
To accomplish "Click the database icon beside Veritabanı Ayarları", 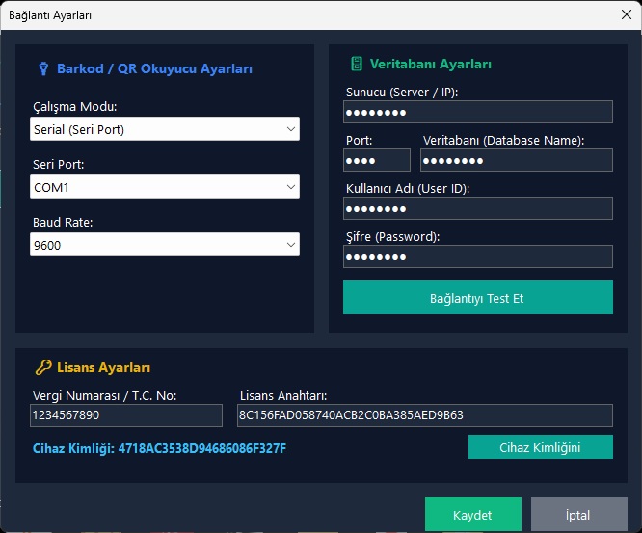I will (x=357, y=64).
